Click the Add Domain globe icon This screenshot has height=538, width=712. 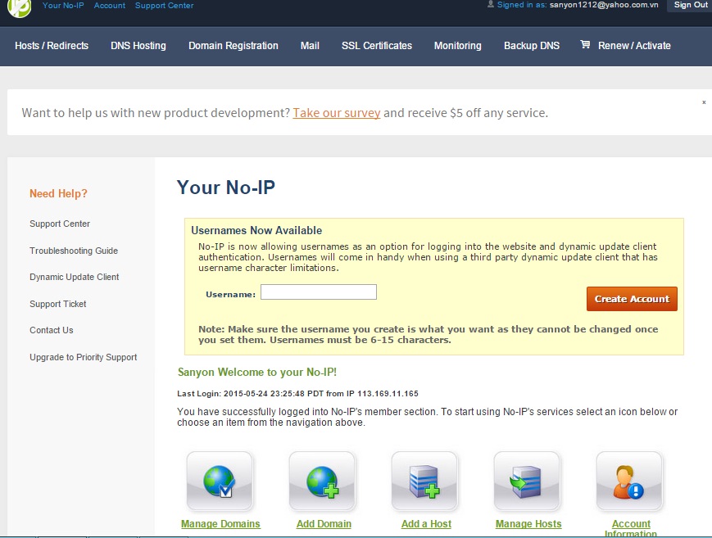[322, 481]
